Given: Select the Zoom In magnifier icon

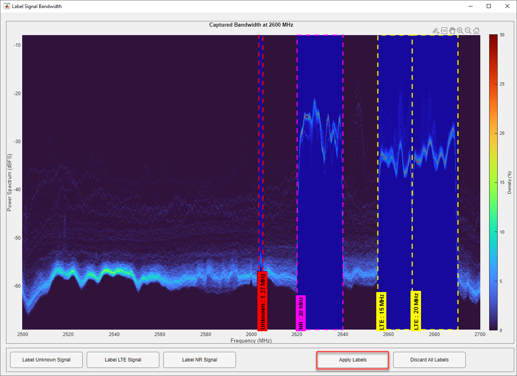Looking at the screenshot, I should pyautogui.click(x=460, y=30).
